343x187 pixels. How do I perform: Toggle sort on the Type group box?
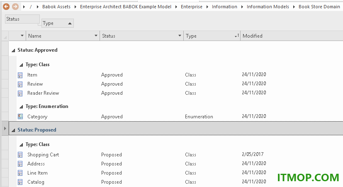(x=58, y=23)
